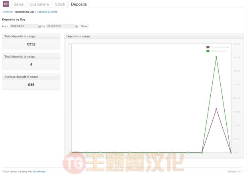Viewport: 247px width, 175px height.
Task: Click the green peak data point
Action: [x=216, y=57]
